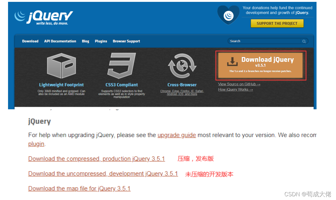The width and height of the screenshot is (336, 200).
Task: Click the donations help fund text
Action: [278, 10]
